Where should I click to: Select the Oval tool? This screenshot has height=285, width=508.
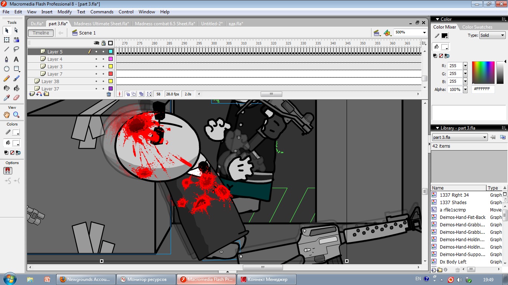[x=7, y=69]
